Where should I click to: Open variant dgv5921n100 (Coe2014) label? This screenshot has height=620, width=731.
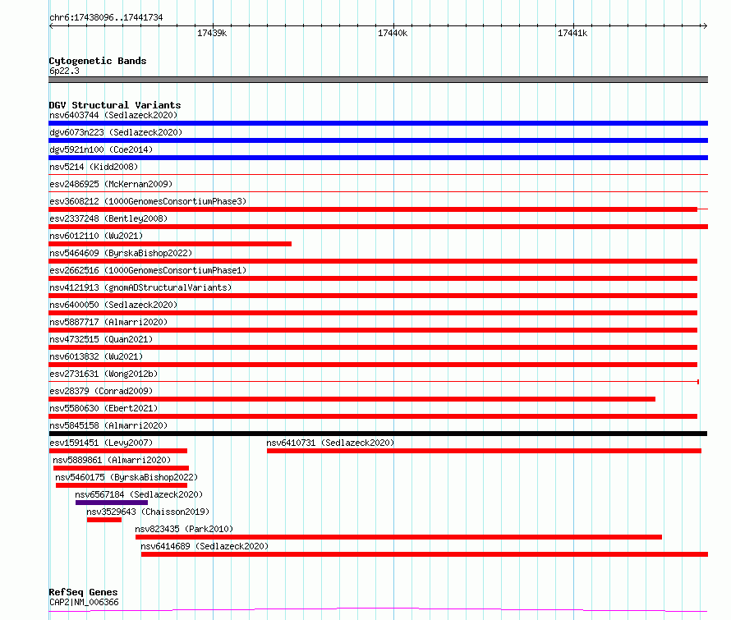click(101, 149)
